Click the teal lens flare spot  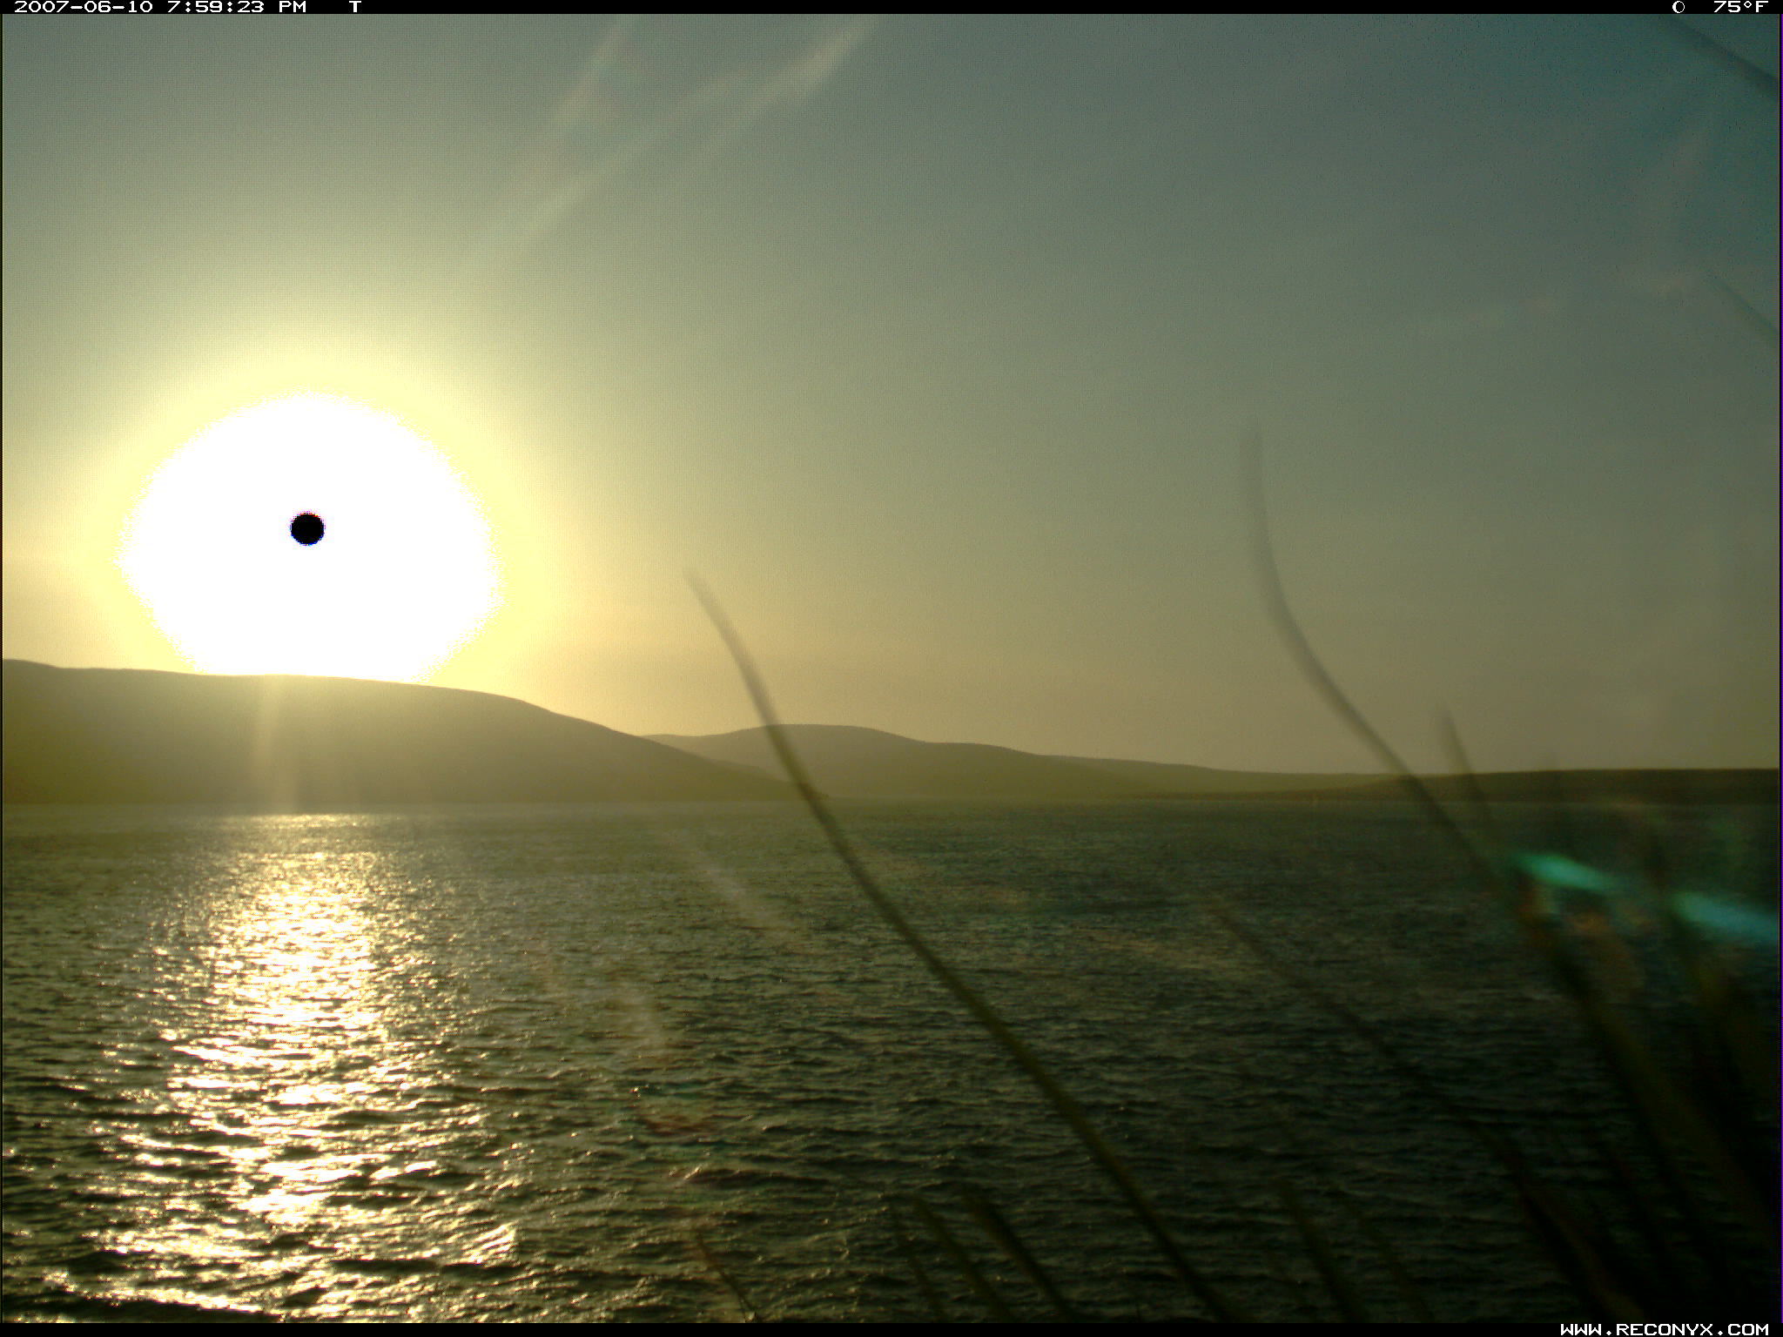click(x=1563, y=871)
